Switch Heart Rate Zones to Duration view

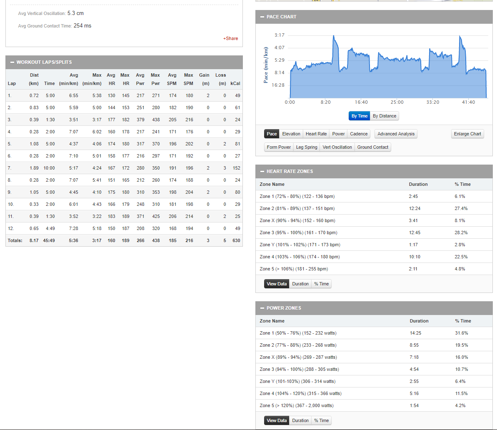(300, 284)
